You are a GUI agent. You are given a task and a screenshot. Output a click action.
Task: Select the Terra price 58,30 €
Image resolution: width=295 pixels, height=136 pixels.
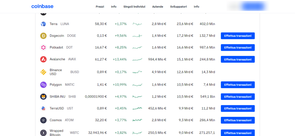pos(101,24)
